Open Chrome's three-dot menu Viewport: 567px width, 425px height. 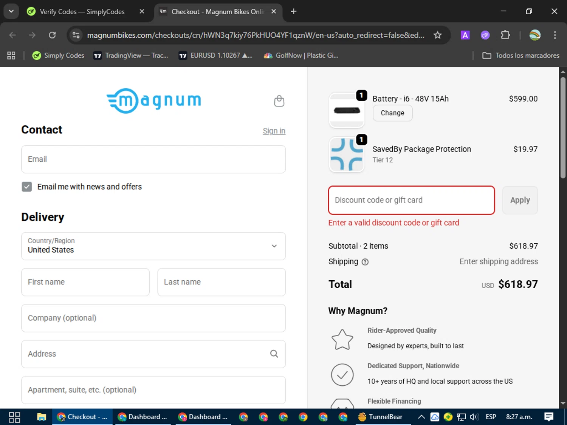pyautogui.click(x=555, y=35)
